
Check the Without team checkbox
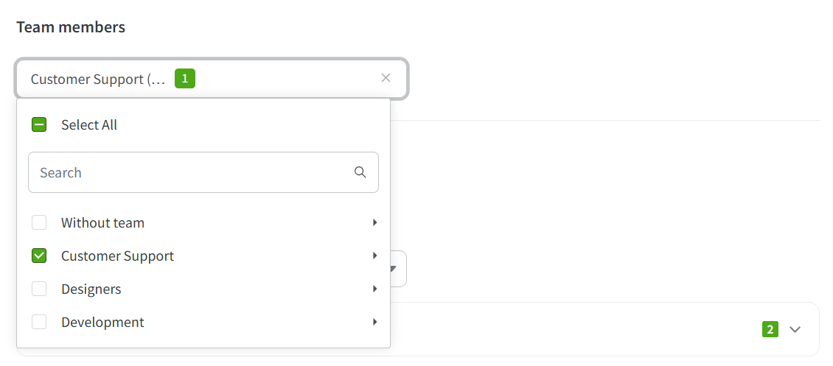39,222
